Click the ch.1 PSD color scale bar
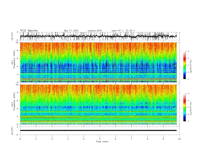The height and width of the screenshot is (156, 202). 185,65
